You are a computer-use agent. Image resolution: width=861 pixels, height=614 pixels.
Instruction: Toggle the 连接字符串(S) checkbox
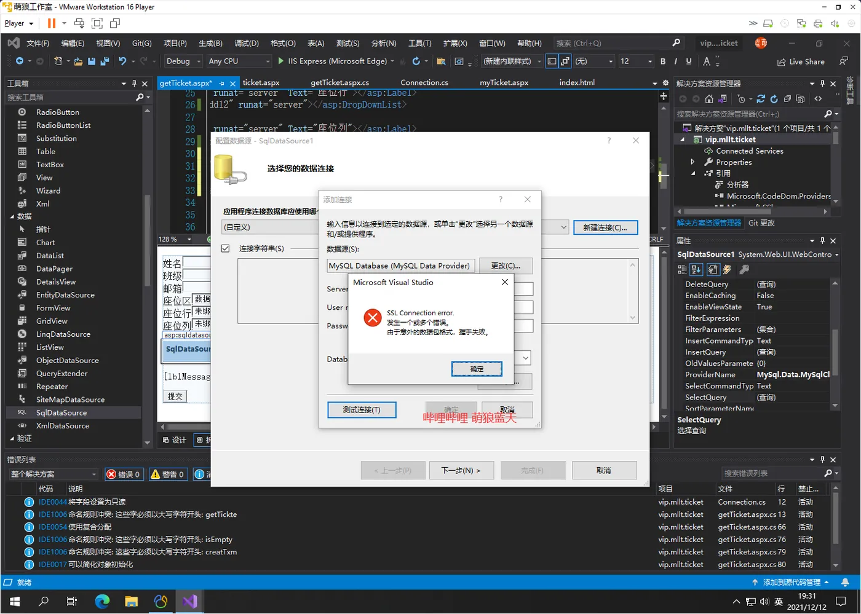pyautogui.click(x=226, y=248)
